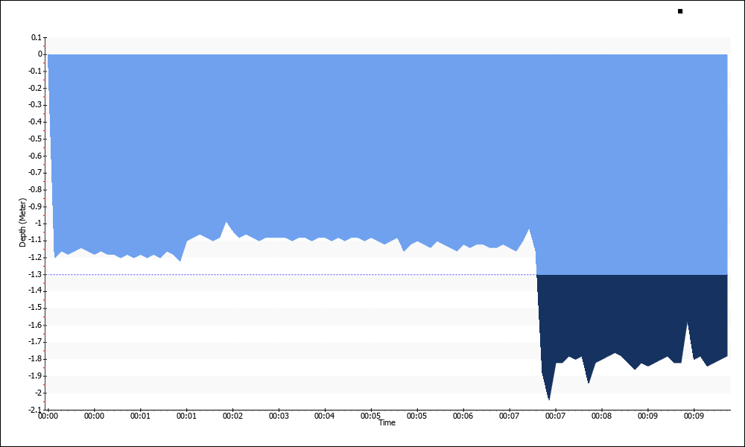745x447 pixels.
Task: Click the -1.3 depth axis label
Action: click(x=35, y=275)
